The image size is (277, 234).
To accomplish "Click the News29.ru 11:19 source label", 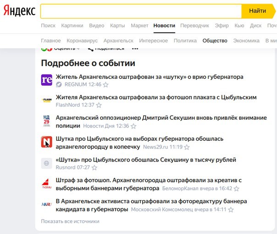I will point(163,147).
